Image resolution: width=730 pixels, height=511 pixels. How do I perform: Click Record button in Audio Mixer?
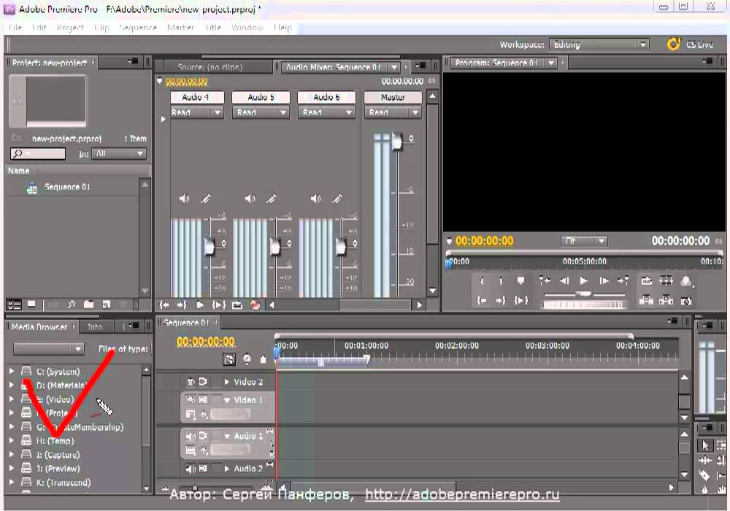(255, 305)
